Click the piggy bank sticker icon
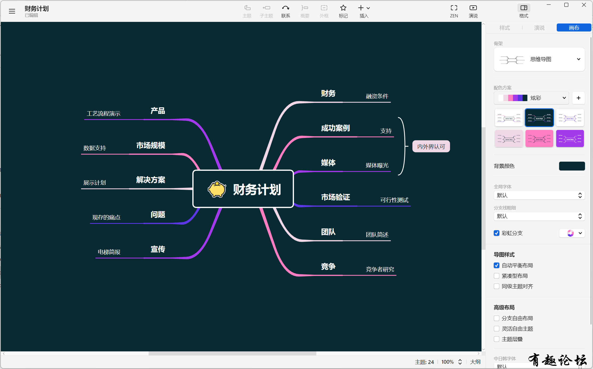Viewport: 593px width, 369px height. (217, 189)
